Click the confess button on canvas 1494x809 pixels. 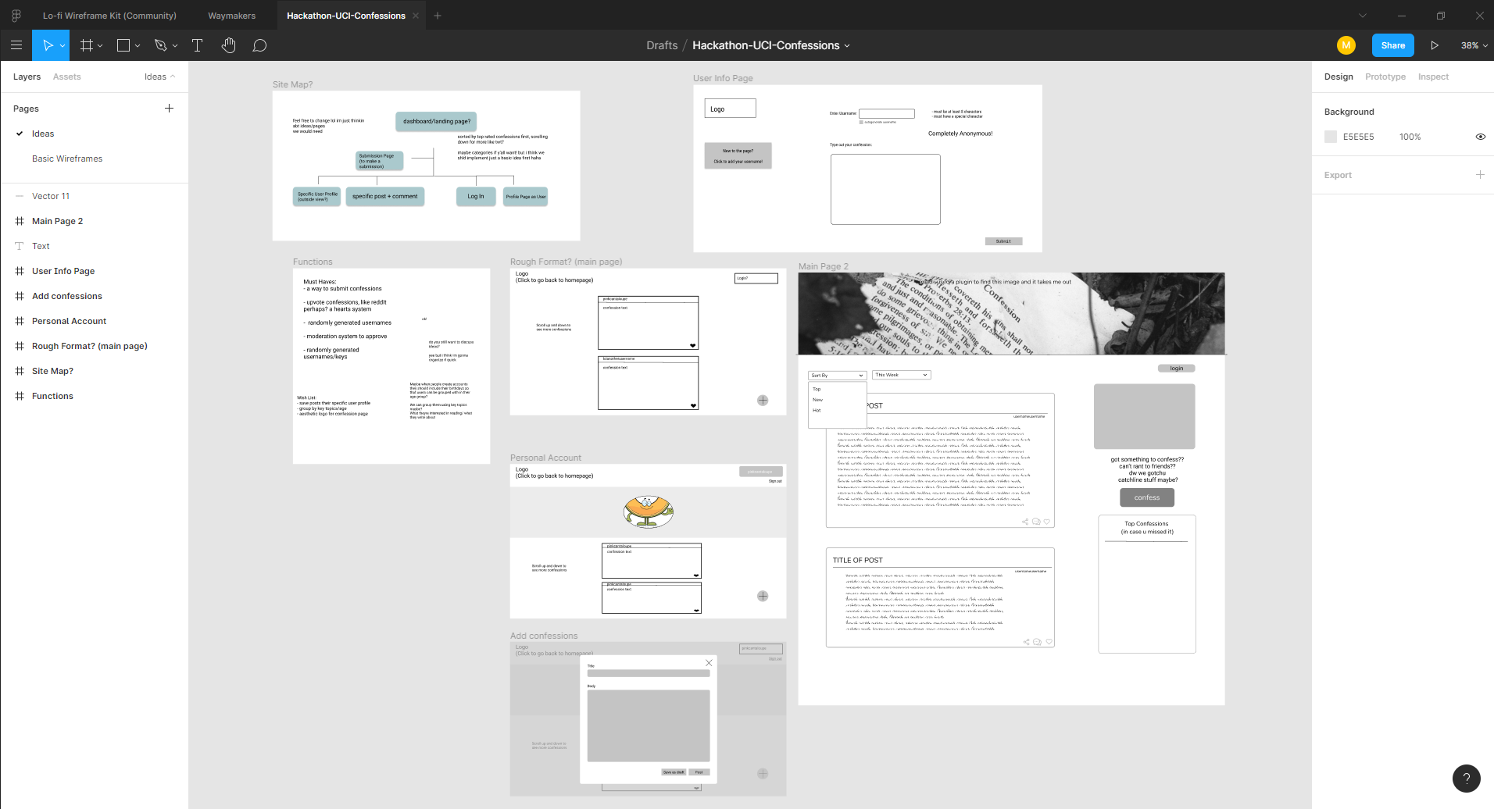(x=1147, y=497)
